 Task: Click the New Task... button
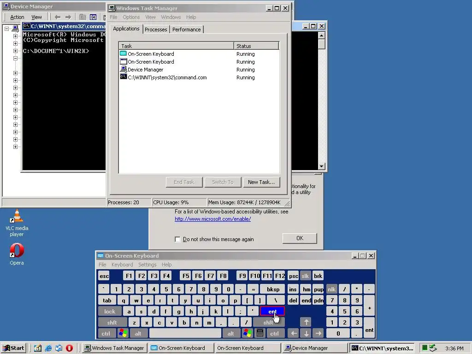(x=261, y=182)
